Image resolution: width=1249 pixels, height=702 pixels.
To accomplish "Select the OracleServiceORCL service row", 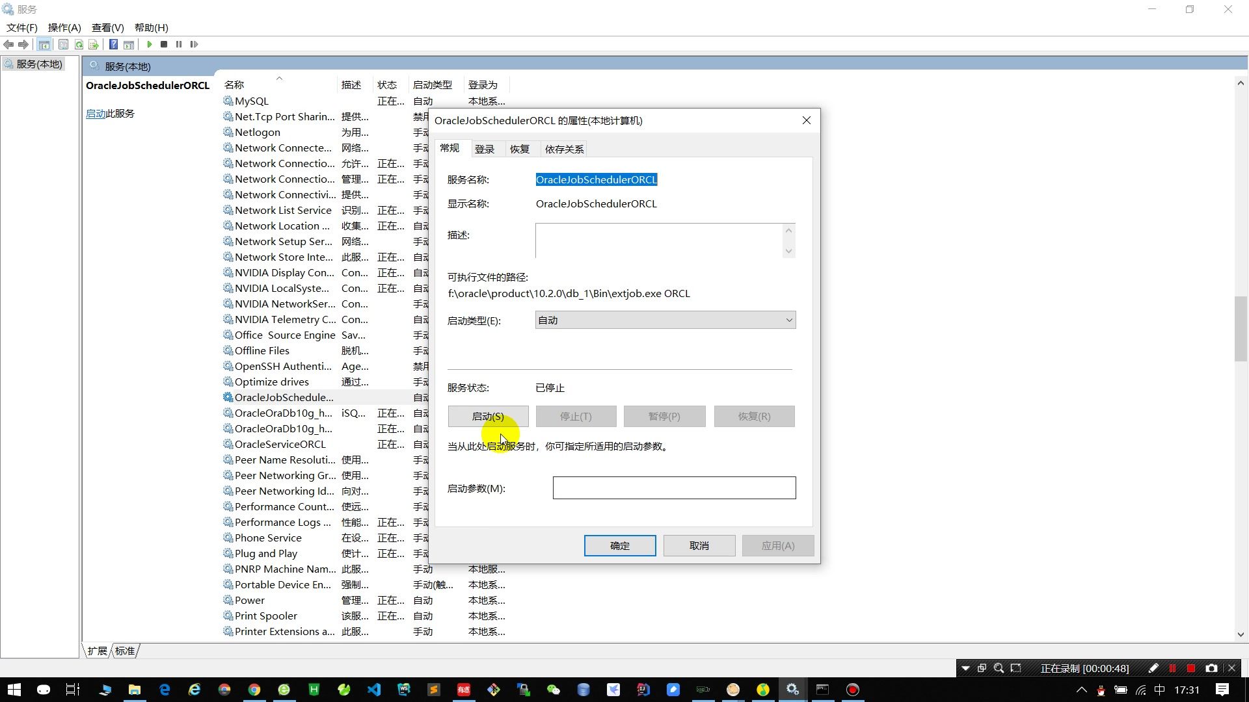I will click(280, 444).
